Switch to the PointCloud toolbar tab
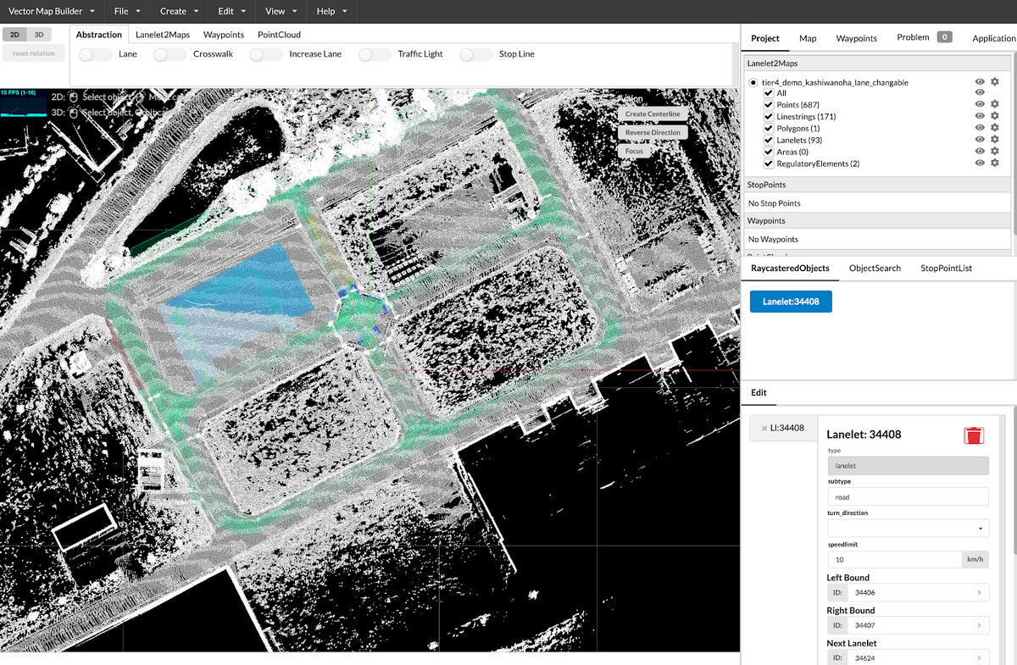The width and height of the screenshot is (1017, 665). [279, 35]
